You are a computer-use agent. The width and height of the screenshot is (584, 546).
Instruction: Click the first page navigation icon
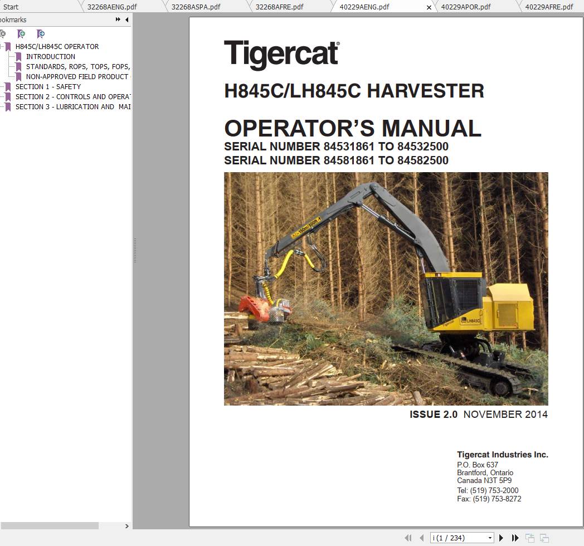pyautogui.click(x=408, y=538)
